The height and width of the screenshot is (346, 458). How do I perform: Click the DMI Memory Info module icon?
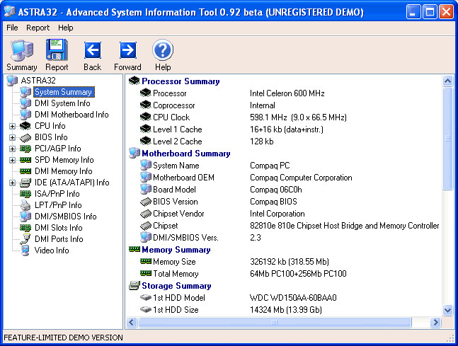(25, 171)
